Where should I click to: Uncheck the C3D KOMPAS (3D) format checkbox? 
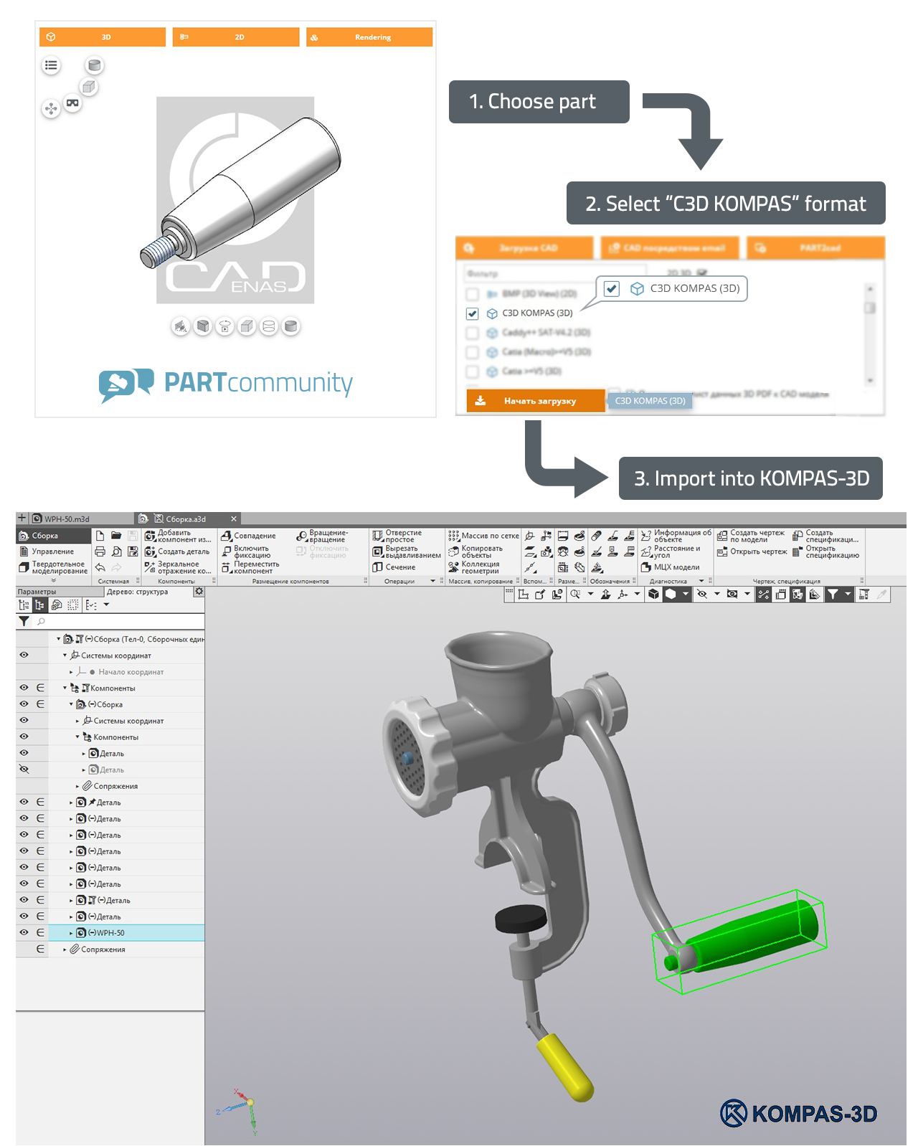click(x=472, y=313)
